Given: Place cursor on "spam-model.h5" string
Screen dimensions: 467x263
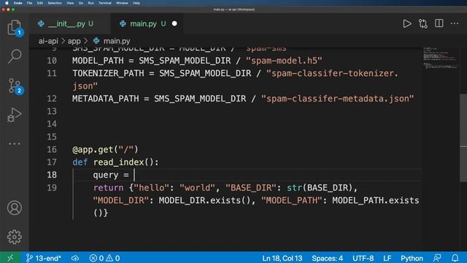Looking at the screenshot, I should tap(284, 61).
